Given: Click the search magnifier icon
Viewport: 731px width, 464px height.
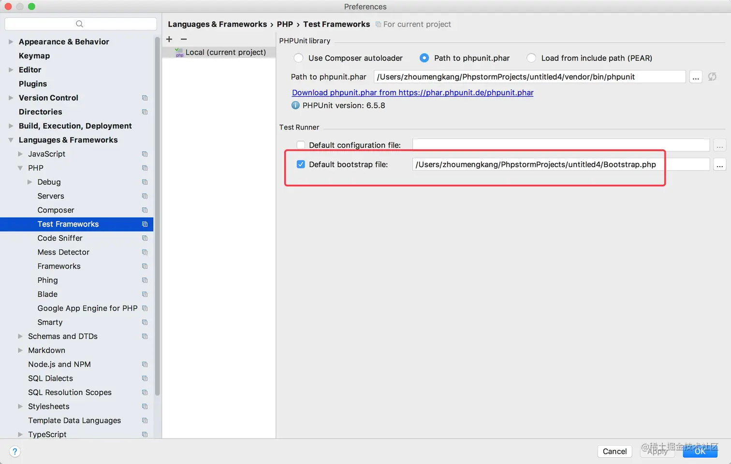Looking at the screenshot, I should (x=80, y=24).
